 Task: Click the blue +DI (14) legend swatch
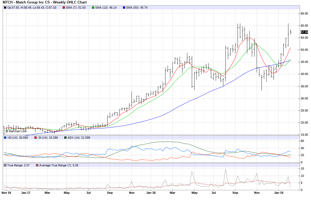click(x=5, y=138)
